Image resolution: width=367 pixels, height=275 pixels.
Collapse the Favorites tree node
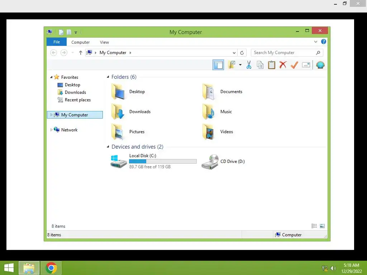(51, 77)
